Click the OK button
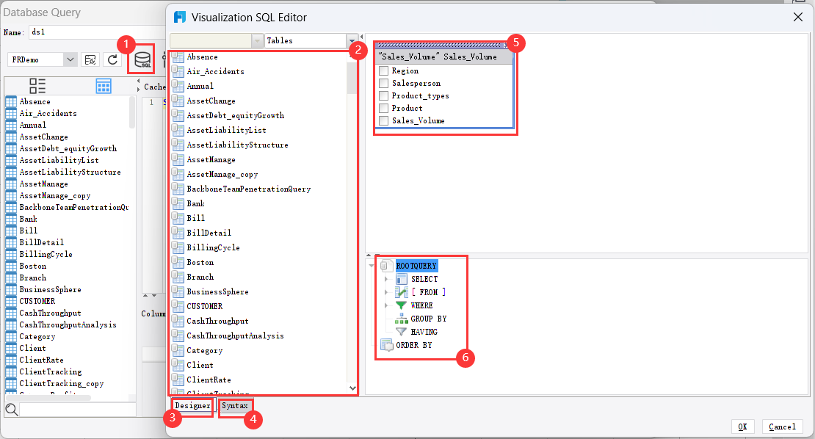This screenshot has width=815, height=439. (x=742, y=427)
